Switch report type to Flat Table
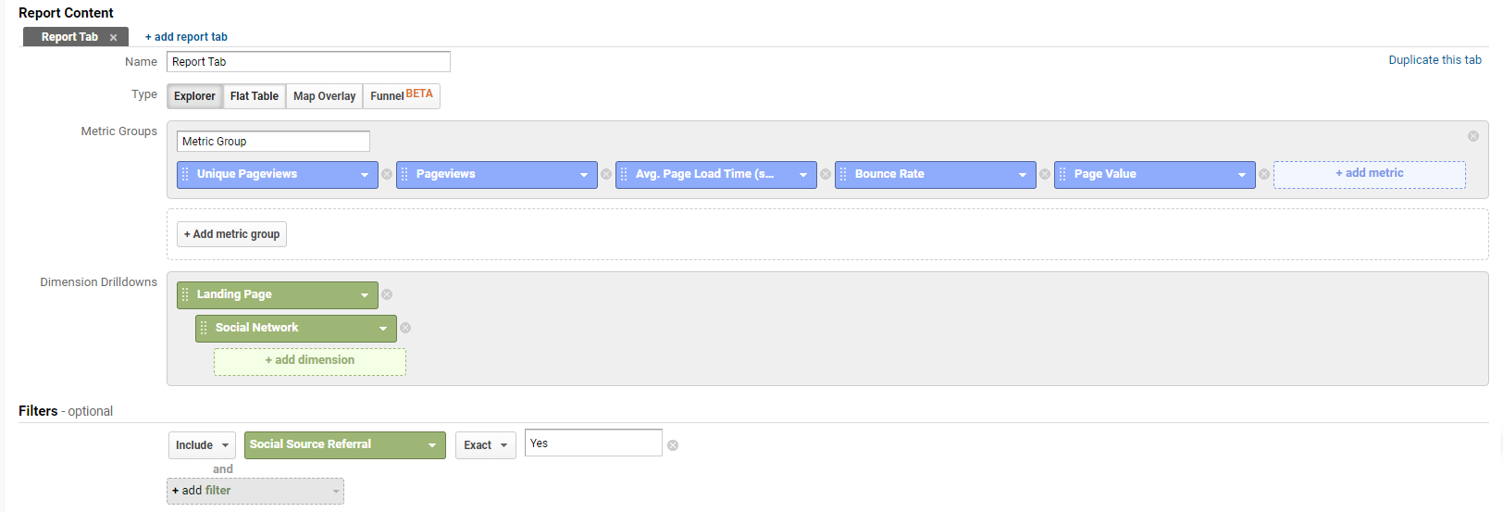Viewport: 1503px width, 512px height. tap(254, 96)
